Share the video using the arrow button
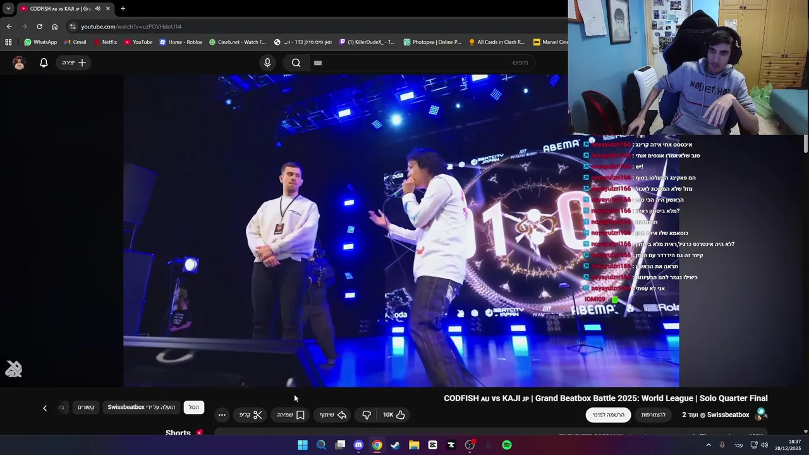809x455 pixels. coord(333,415)
